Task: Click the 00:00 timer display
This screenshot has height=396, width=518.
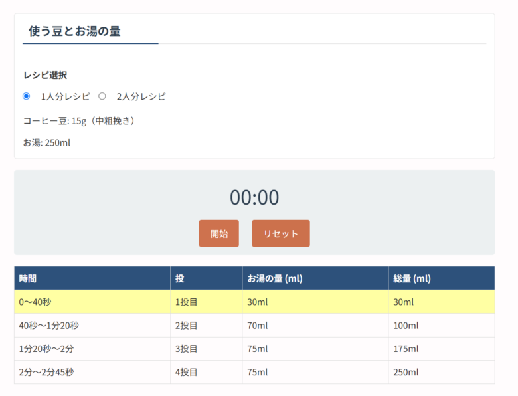Action: (x=254, y=197)
